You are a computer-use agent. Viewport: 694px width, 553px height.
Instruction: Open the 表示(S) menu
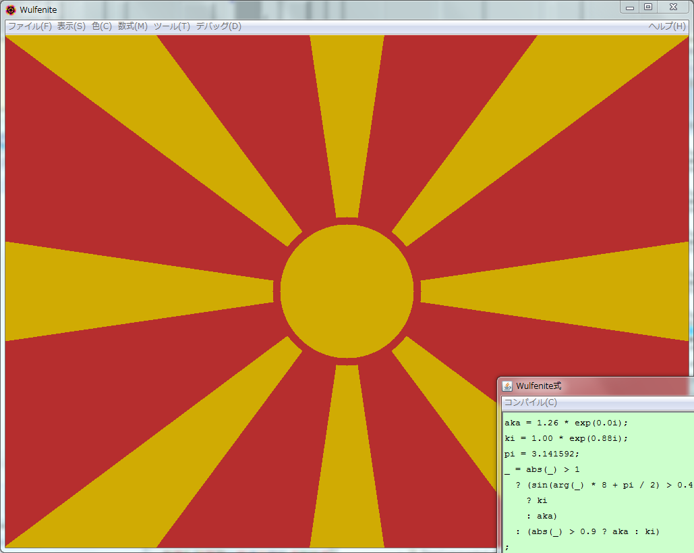click(71, 26)
